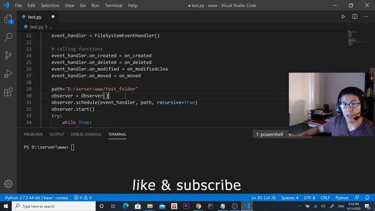Change the UTF-8 file encoding
The width and height of the screenshot is (375, 211).
click(x=309, y=198)
